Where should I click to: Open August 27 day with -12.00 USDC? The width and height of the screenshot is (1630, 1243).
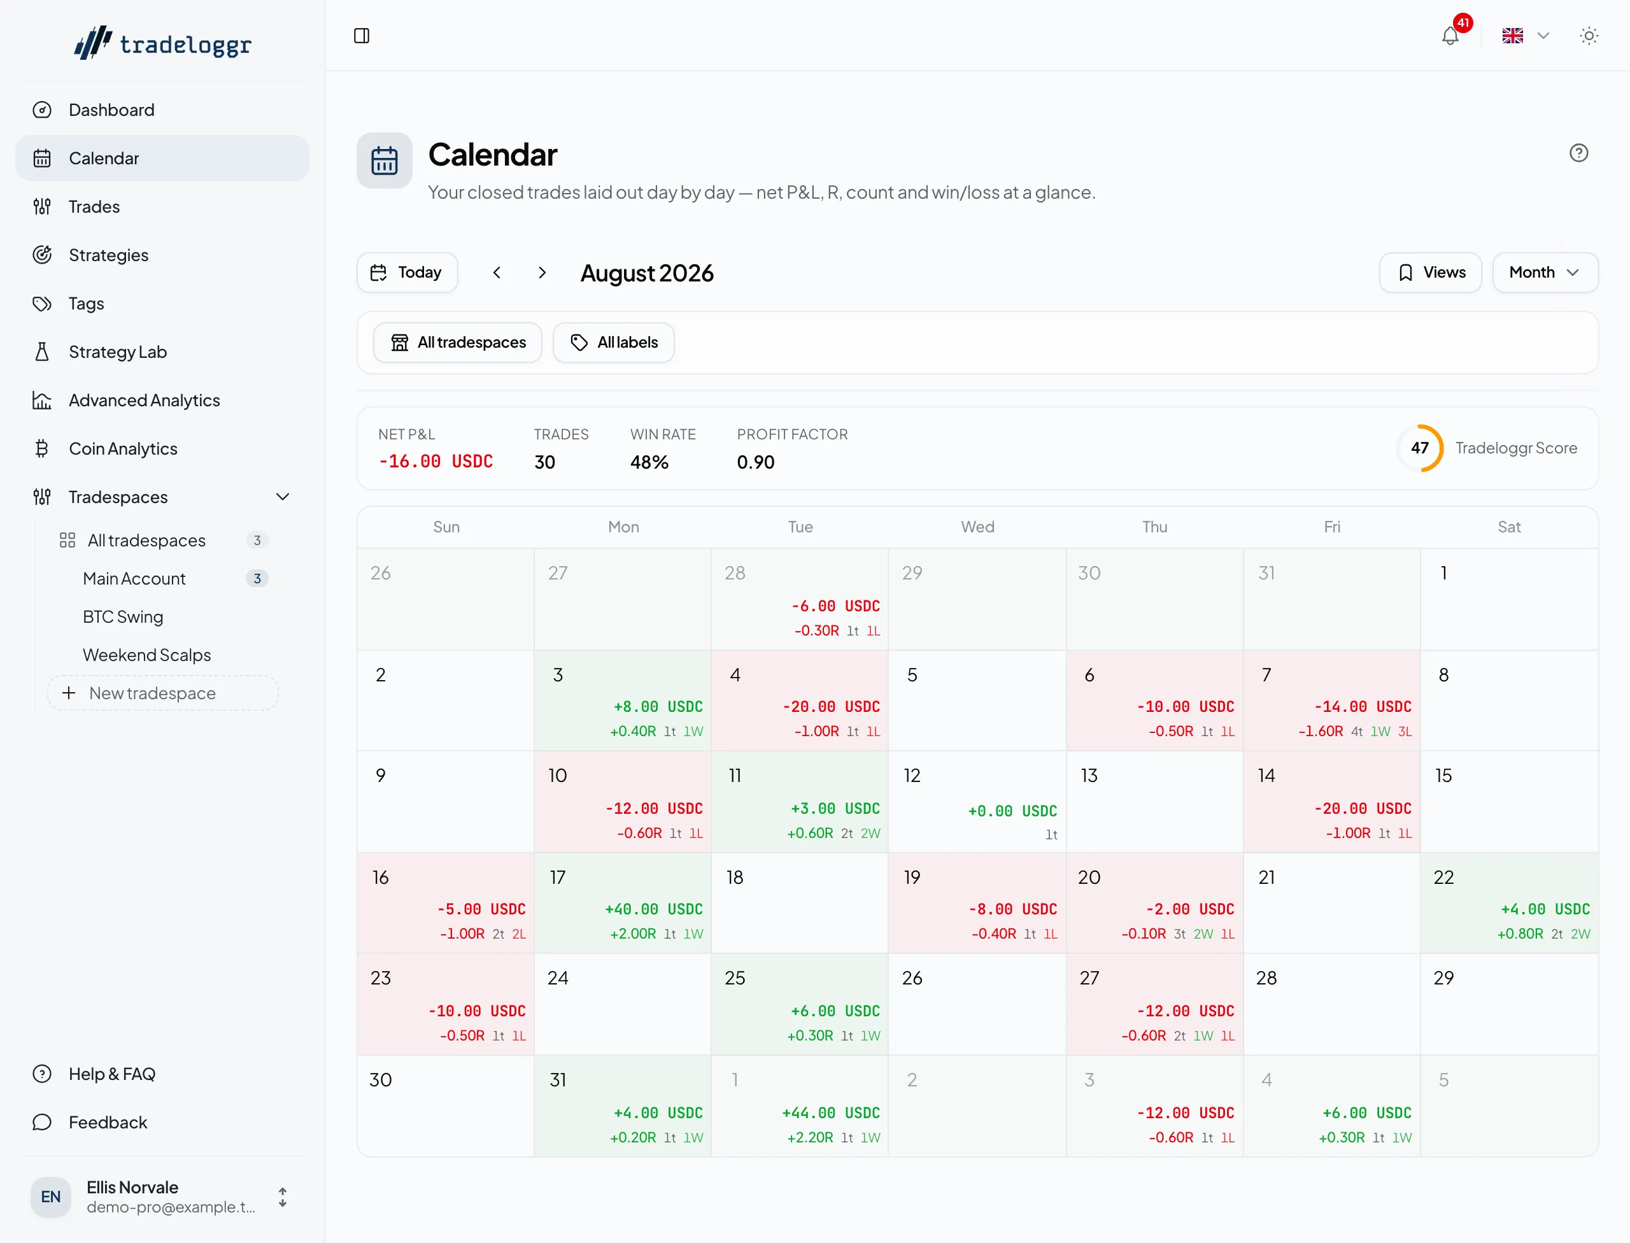(x=1155, y=1005)
